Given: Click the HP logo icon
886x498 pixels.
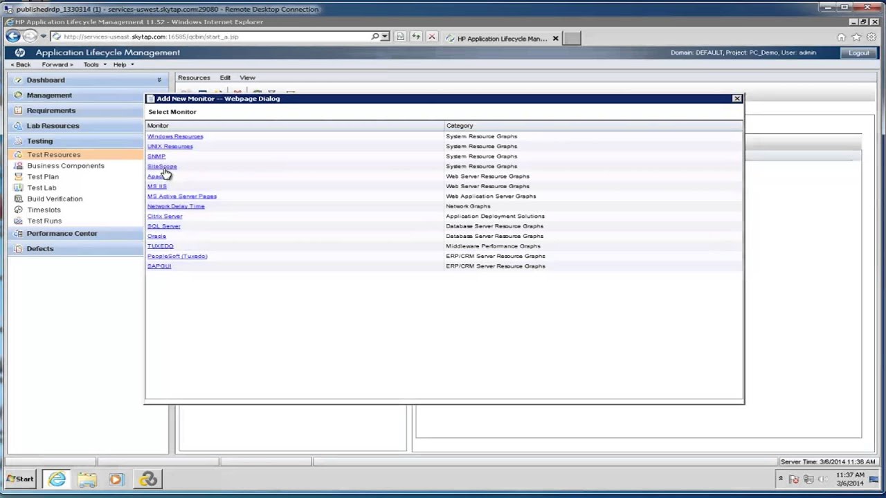Looking at the screenshot, I should tap(19, 53).
